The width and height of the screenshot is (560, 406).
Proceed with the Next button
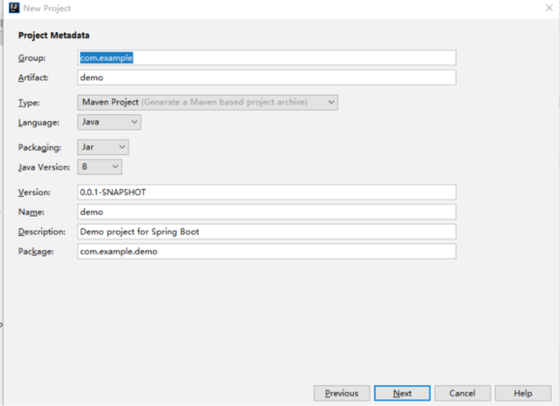(x=402, y=393)
